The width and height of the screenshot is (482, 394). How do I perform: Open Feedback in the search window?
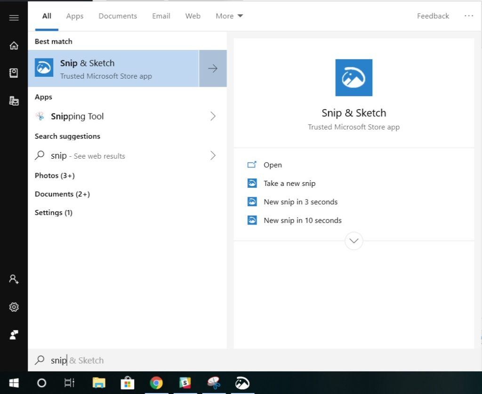433,16
